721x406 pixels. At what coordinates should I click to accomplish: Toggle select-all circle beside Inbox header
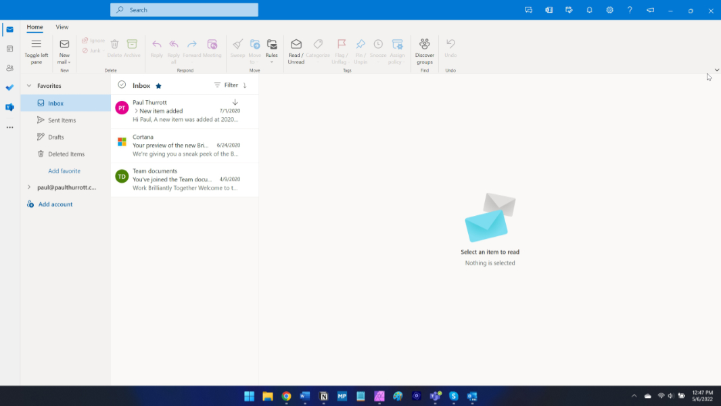[x=122, y=85]
